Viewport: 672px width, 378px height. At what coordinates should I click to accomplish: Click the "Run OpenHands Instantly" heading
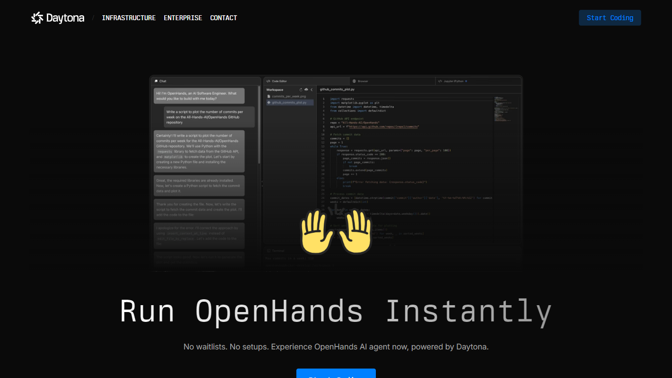(x=336, y=311)
